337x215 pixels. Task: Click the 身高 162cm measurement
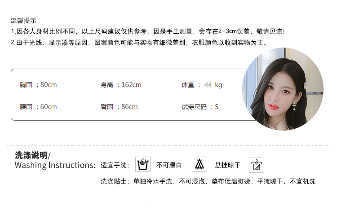[121, 85]
